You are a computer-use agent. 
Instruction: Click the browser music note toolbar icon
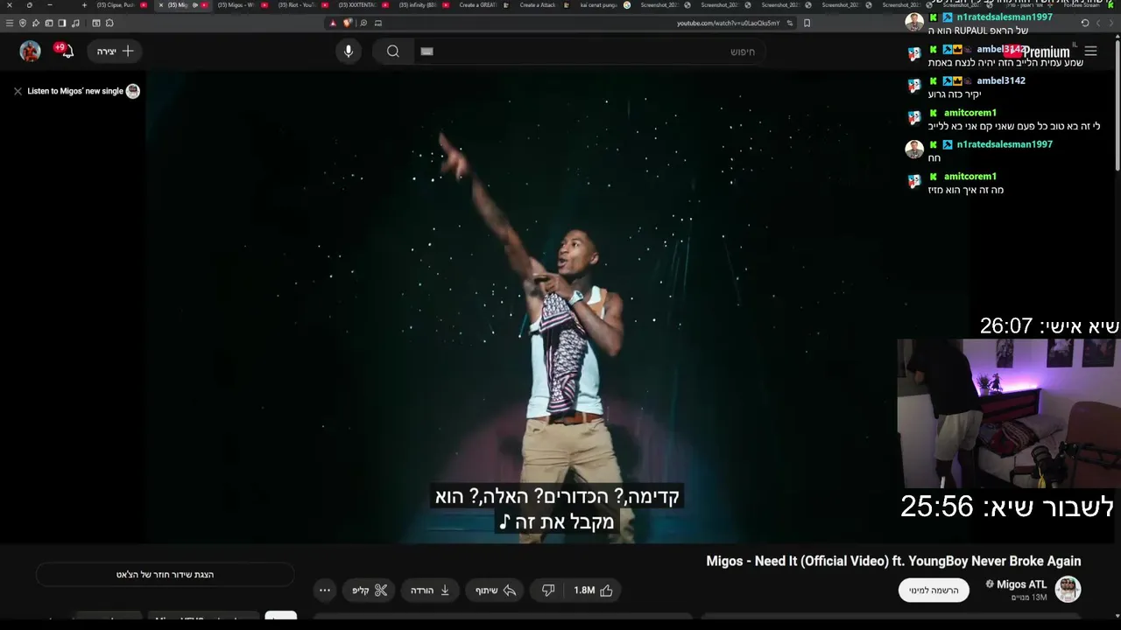tap(75, 24)
